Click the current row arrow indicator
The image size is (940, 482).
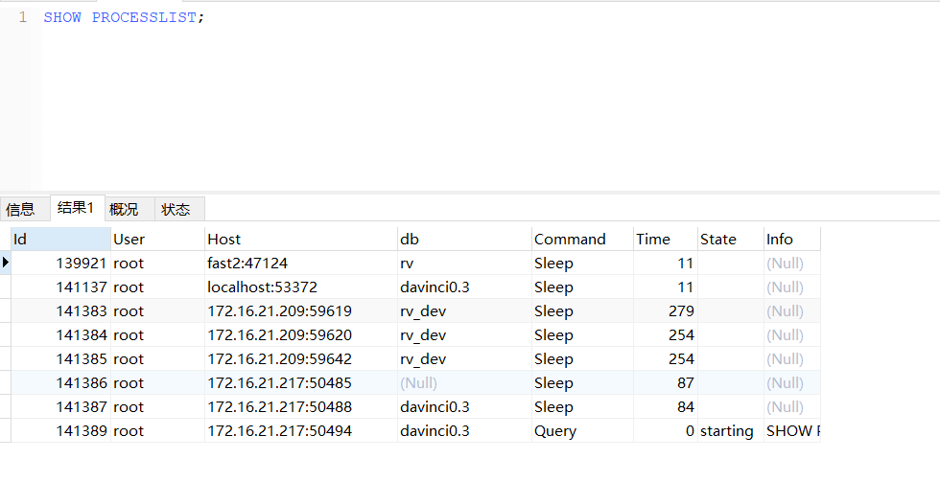[x=6, y=263]
